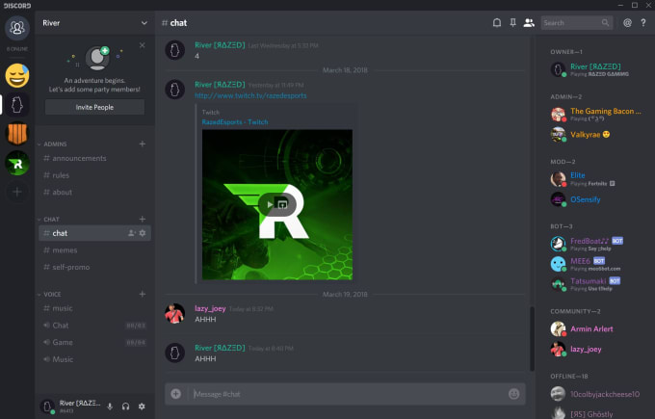Add a server with plus icon

tap(17, 192)
